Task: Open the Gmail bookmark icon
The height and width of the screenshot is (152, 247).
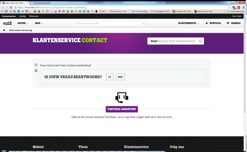Action: pos(2,12)
